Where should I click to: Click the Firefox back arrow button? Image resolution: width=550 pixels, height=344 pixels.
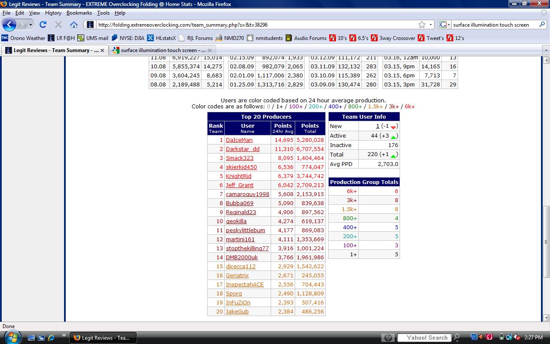[x=9, y=25]
